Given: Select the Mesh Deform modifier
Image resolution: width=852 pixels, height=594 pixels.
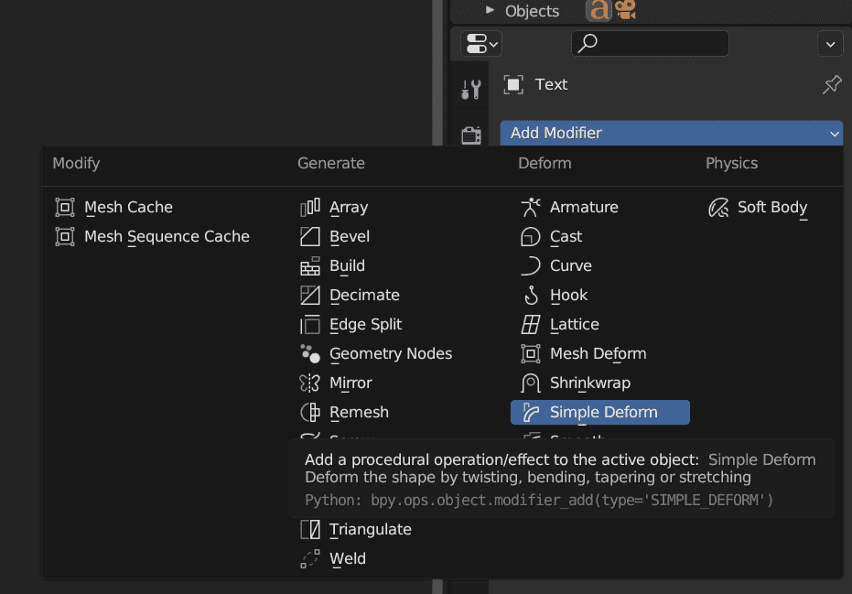Looking at the screenshot, I should (584, 354).
